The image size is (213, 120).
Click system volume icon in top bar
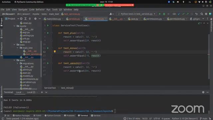203,2
